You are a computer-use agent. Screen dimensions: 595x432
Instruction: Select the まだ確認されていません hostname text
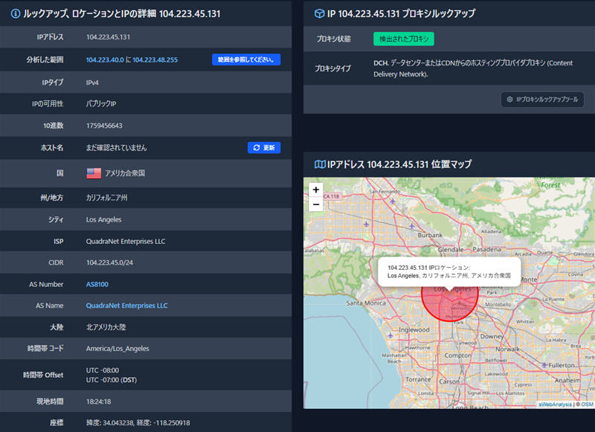116,148
